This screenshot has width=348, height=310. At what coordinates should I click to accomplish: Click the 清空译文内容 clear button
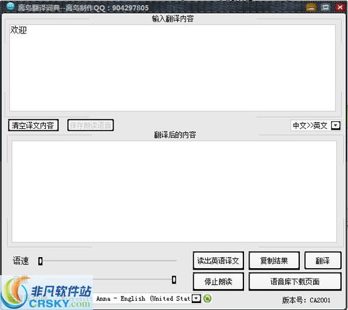(x=33, y=125)
